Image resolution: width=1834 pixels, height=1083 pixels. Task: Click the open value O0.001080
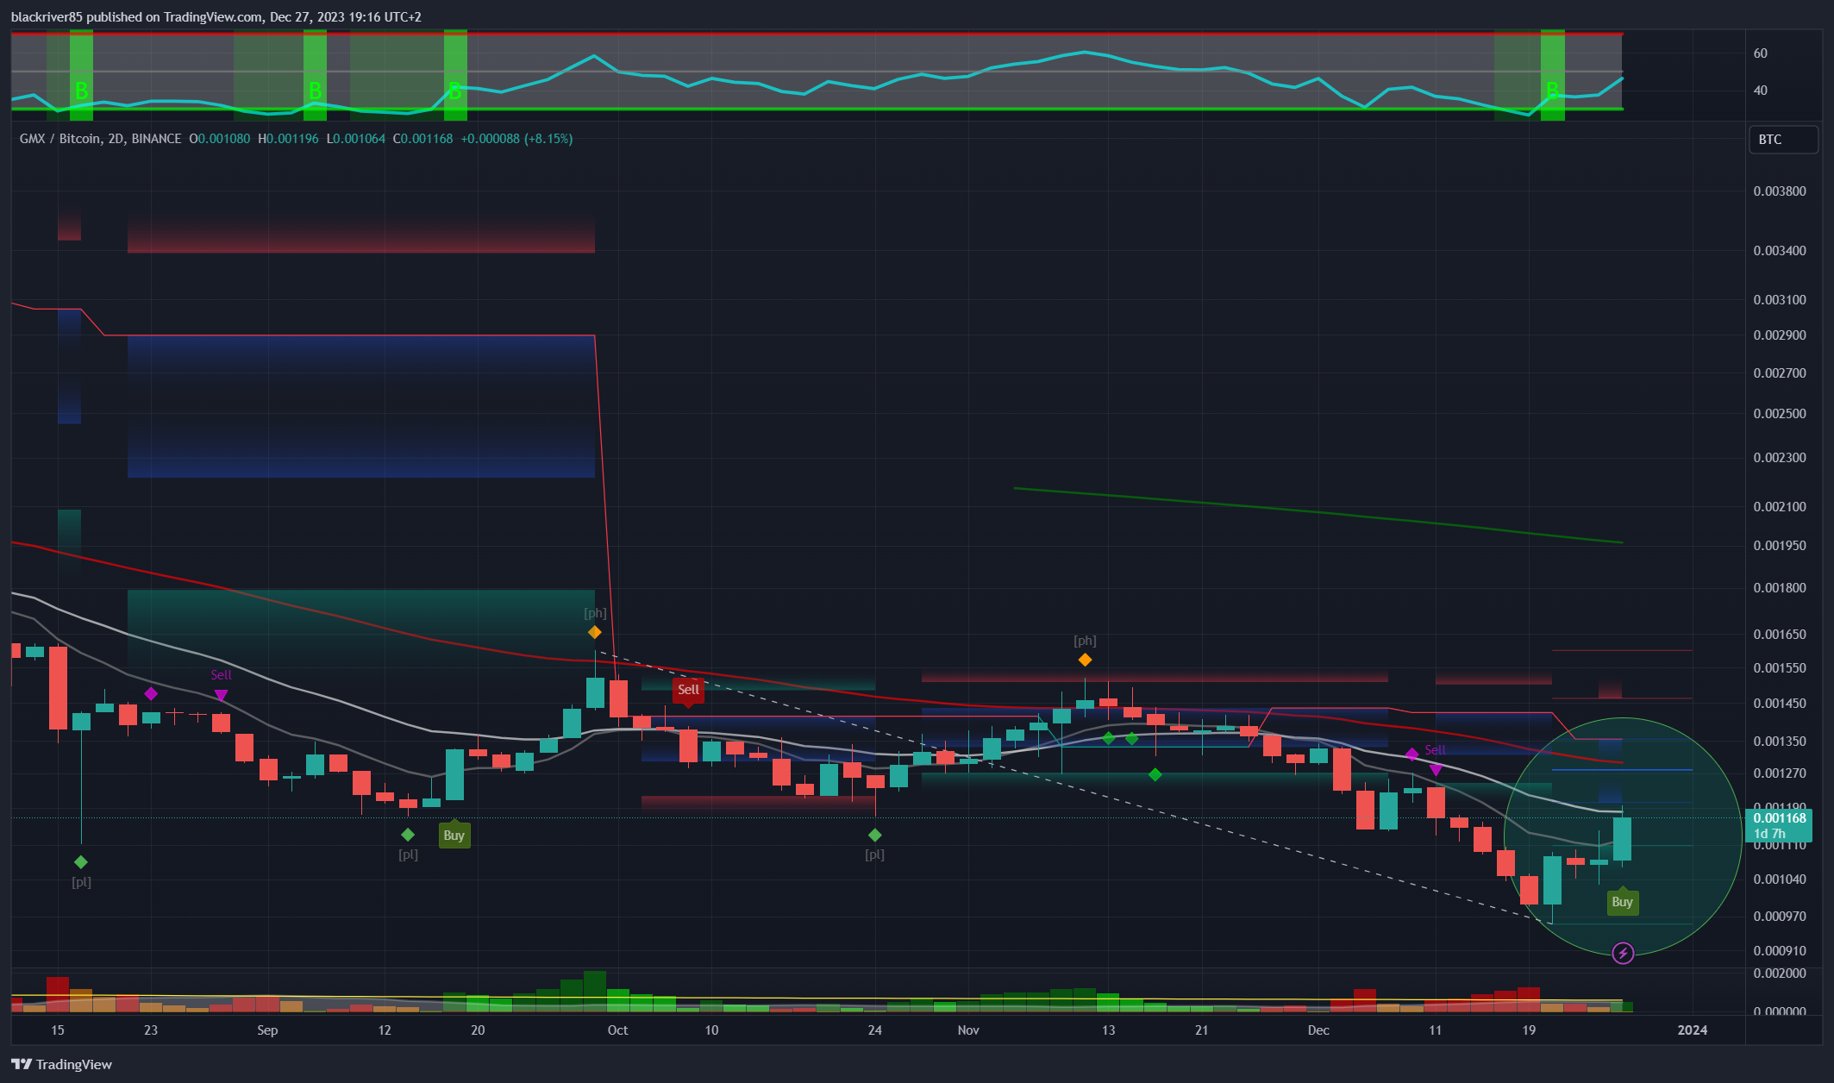(220, 139)
